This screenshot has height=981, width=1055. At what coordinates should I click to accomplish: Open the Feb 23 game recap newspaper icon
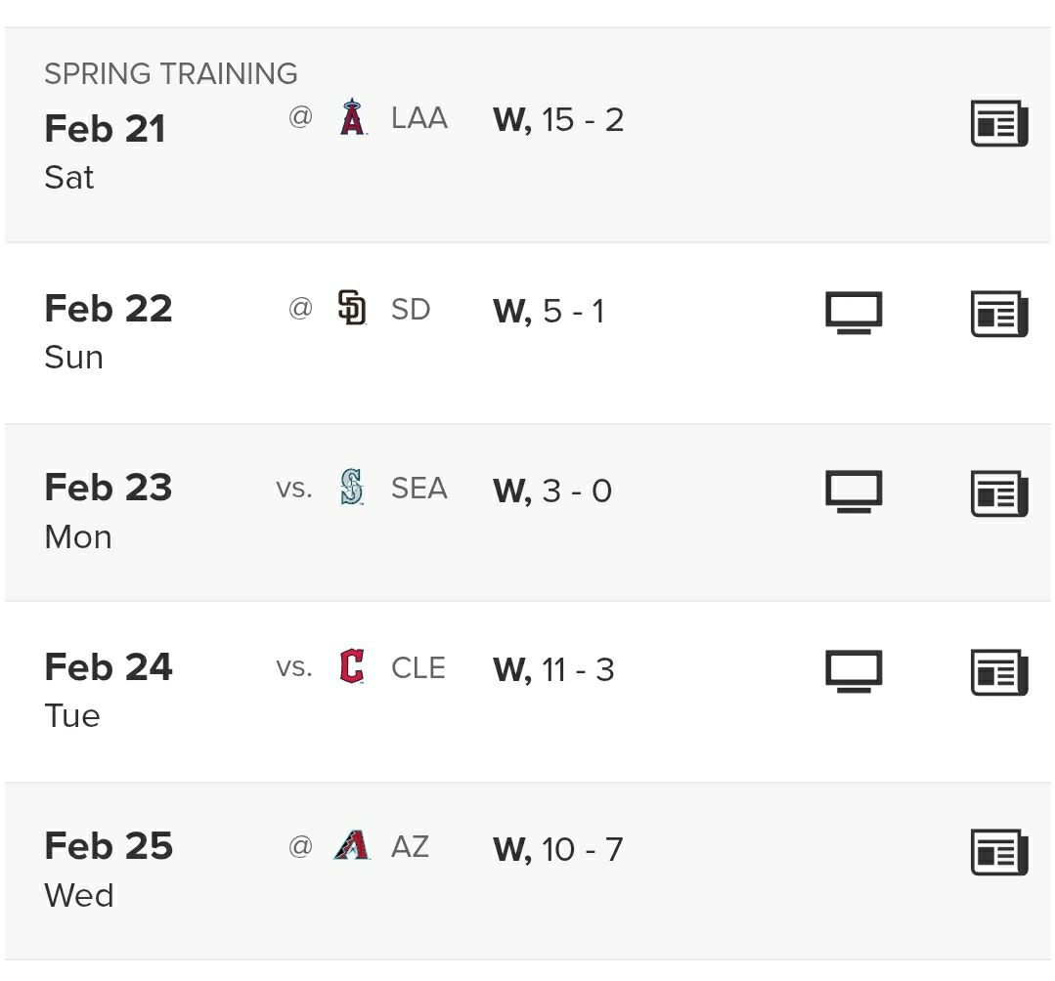coord(998,492)
